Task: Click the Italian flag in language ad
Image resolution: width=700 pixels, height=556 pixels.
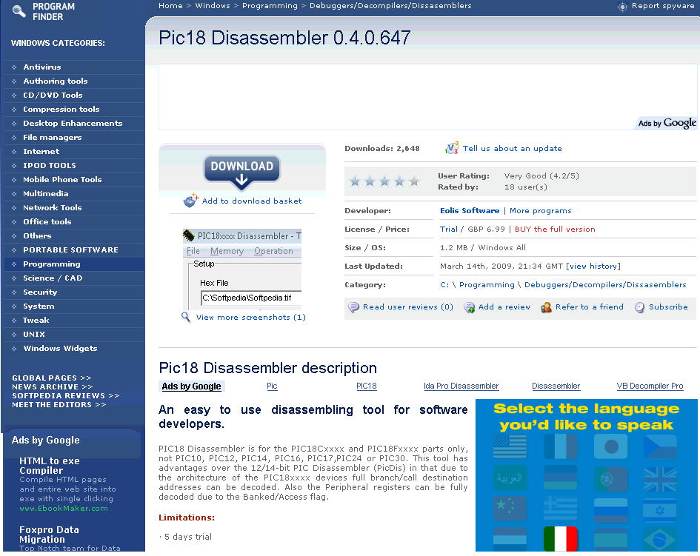Action: tap(560, 538)
